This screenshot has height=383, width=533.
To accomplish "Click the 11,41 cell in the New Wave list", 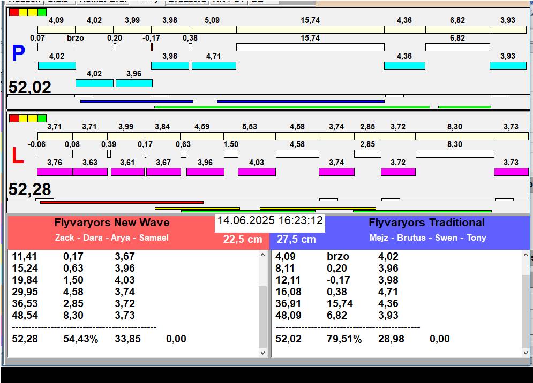I will pos(25,256).
